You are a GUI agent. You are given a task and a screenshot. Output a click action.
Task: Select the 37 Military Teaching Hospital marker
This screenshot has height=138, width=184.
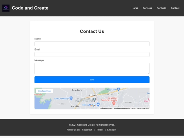tap(114, 103)
